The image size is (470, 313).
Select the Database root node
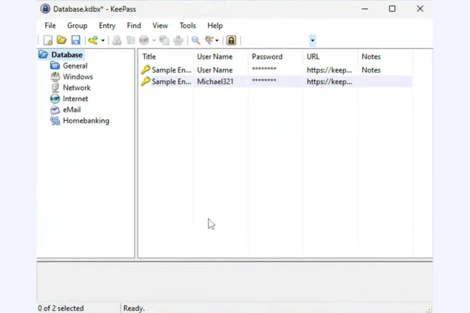[x=66, y=54]
